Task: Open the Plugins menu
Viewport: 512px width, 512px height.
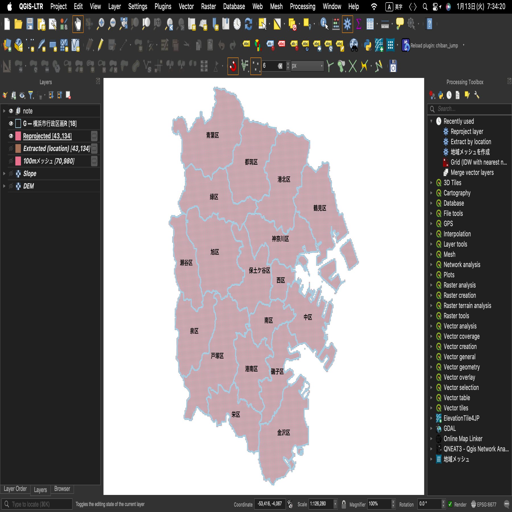Action: 163,7
